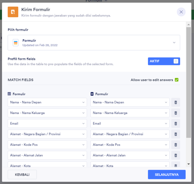Remove the Alamat - Kode Pos mapping
This screenshot has height=184, width=194.
(175, 145)
